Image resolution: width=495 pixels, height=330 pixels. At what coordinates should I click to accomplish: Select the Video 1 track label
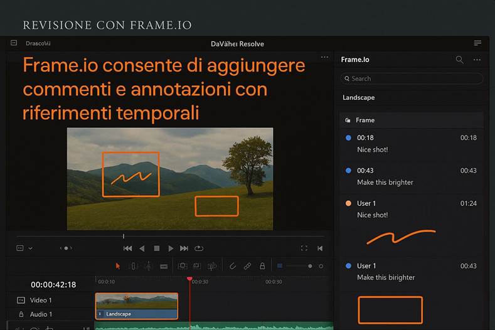tap(41, 301)
